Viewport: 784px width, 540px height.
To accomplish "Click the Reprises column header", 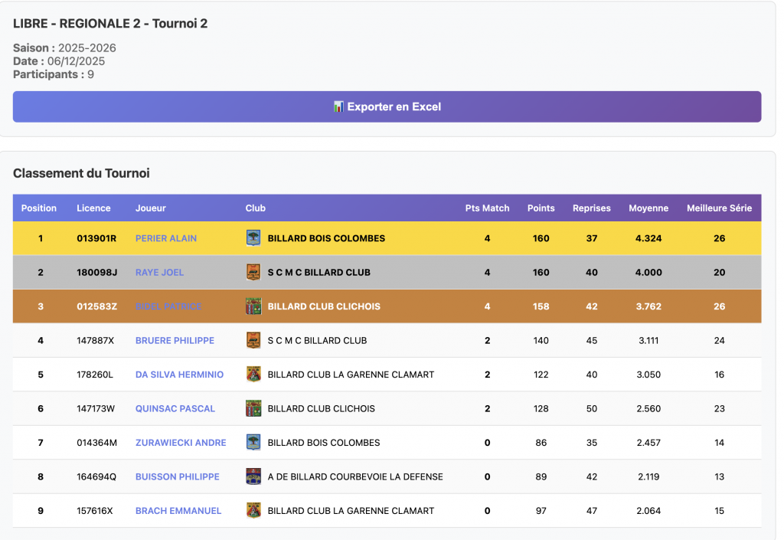I will click(591, 208).
